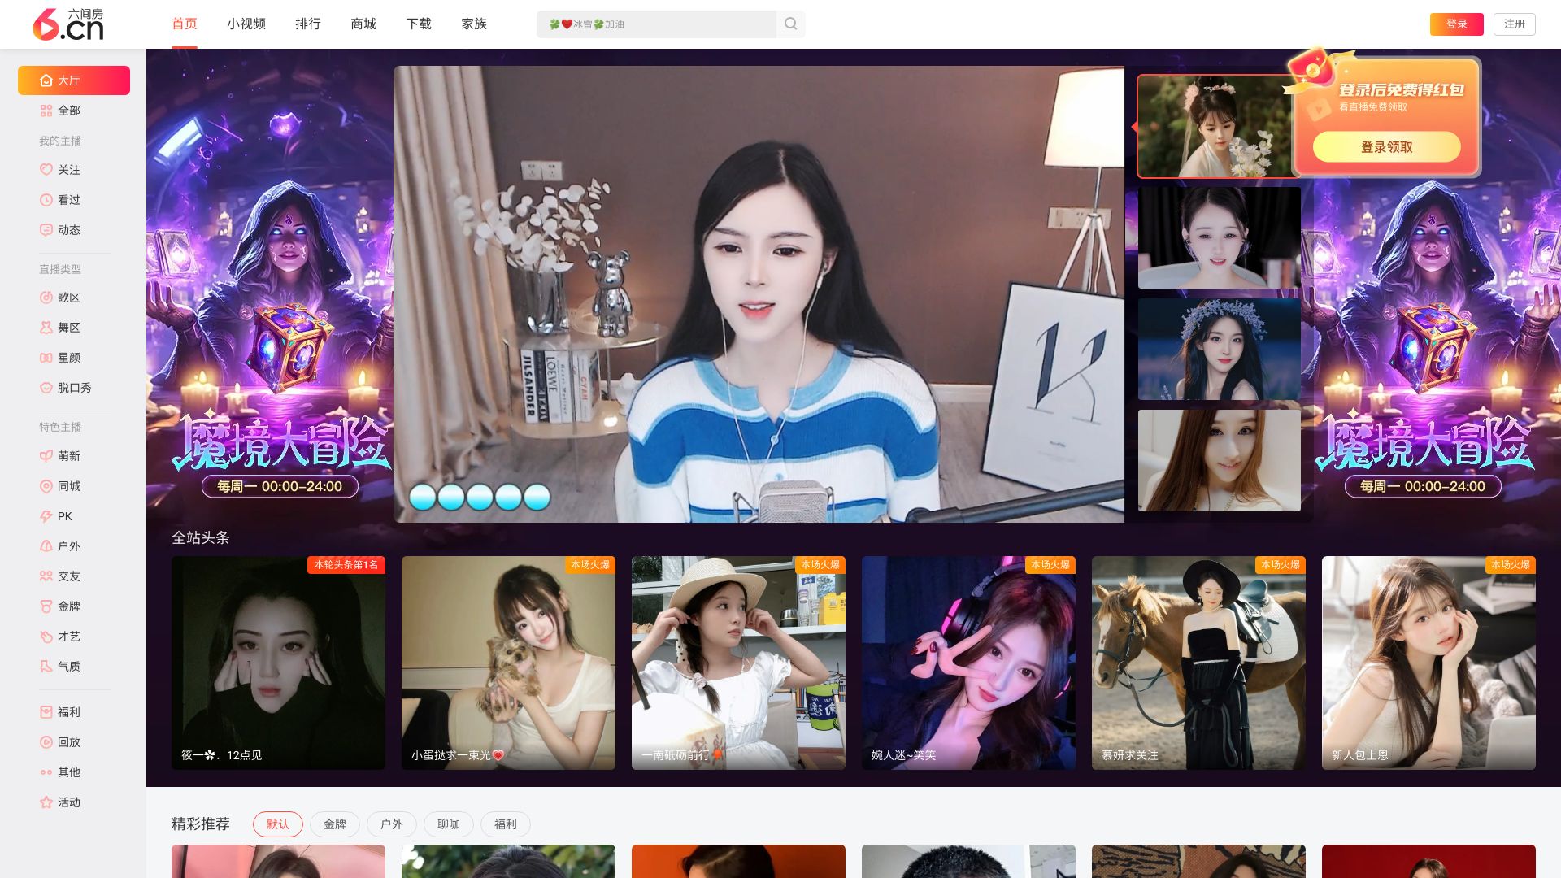Click the orange 登录 login button
Image resolution: width=1561 pixels, height=878 pixels.
[x=1456, y=24]
